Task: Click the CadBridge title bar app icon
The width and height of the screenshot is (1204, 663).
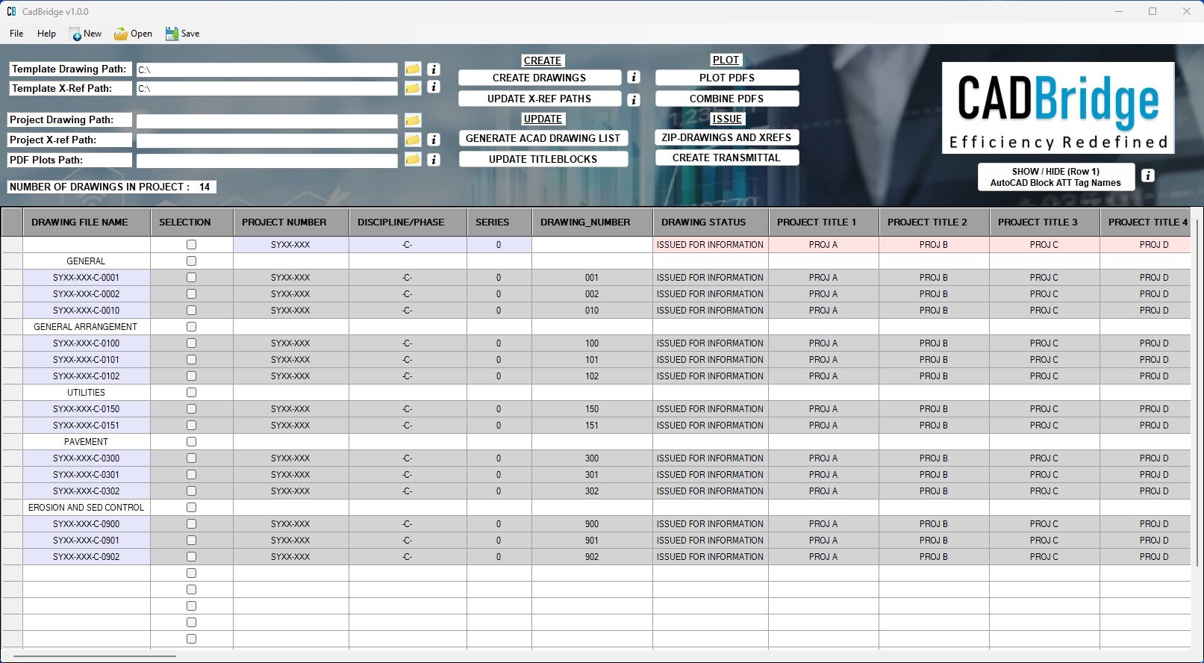Action: [11, 11]
